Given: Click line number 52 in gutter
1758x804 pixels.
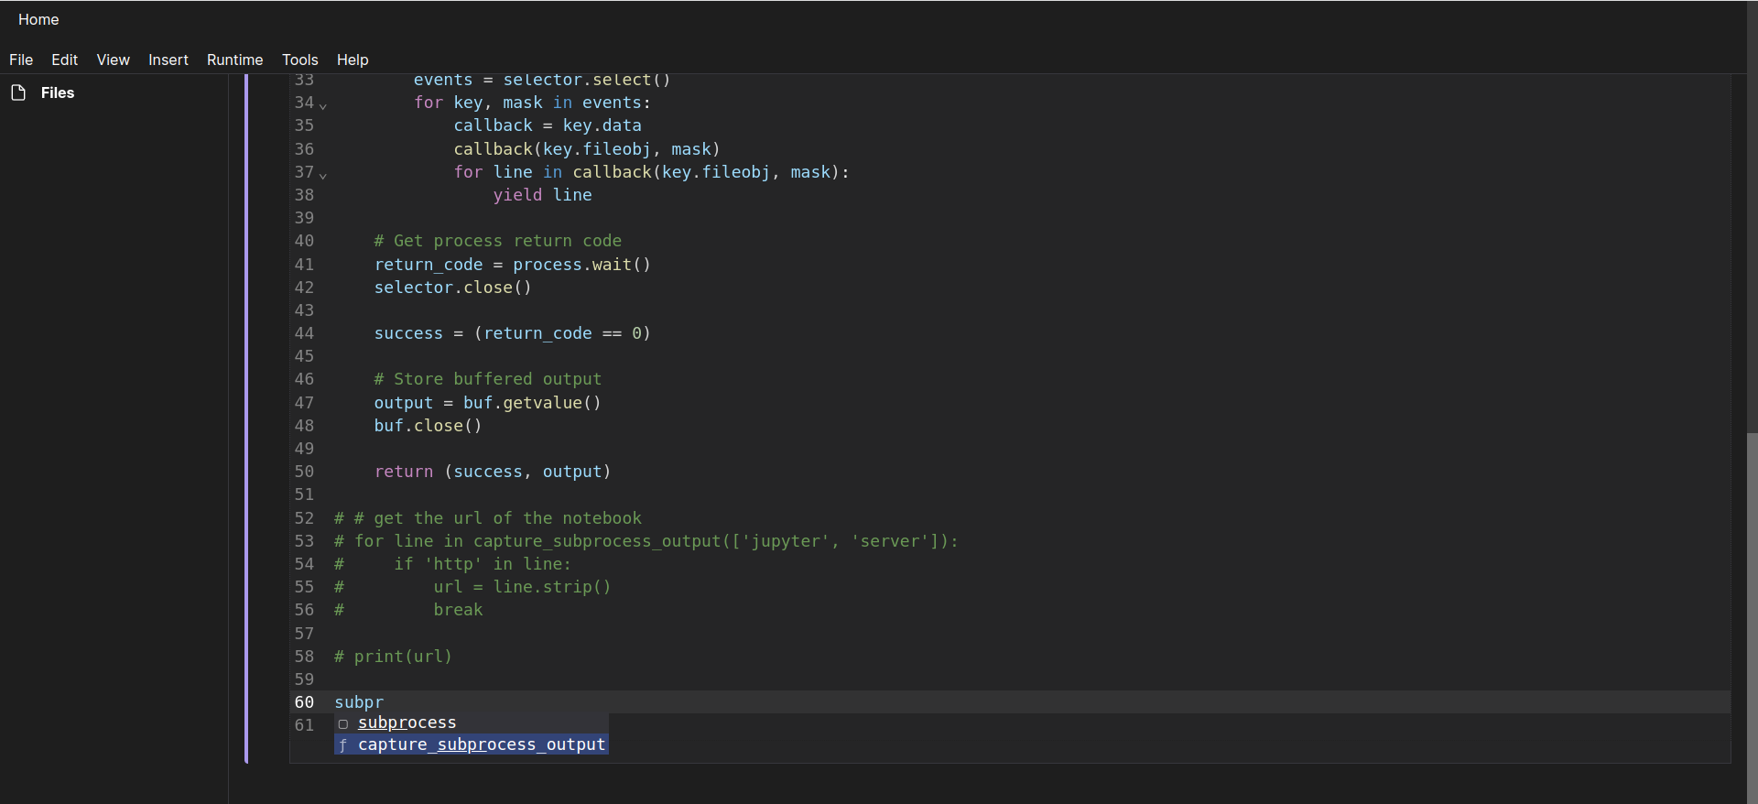Looking at the screenshot, I should [304, 518].
